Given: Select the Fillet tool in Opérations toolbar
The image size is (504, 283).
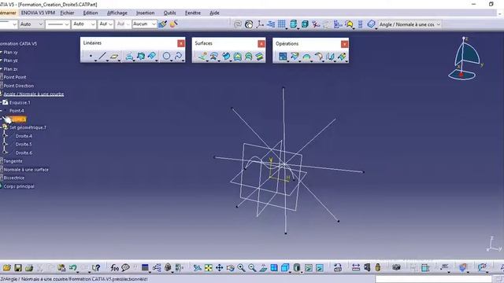Looking at the screenshot, I should coord(318,57).
